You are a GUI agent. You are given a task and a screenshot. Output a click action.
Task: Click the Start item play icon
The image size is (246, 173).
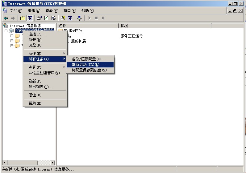pos(90,18)
